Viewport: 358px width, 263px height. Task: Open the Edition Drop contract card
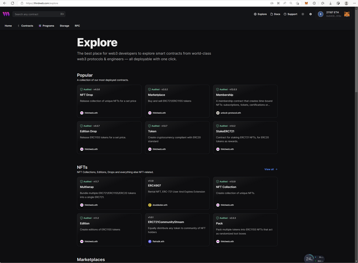coord(109,137)
